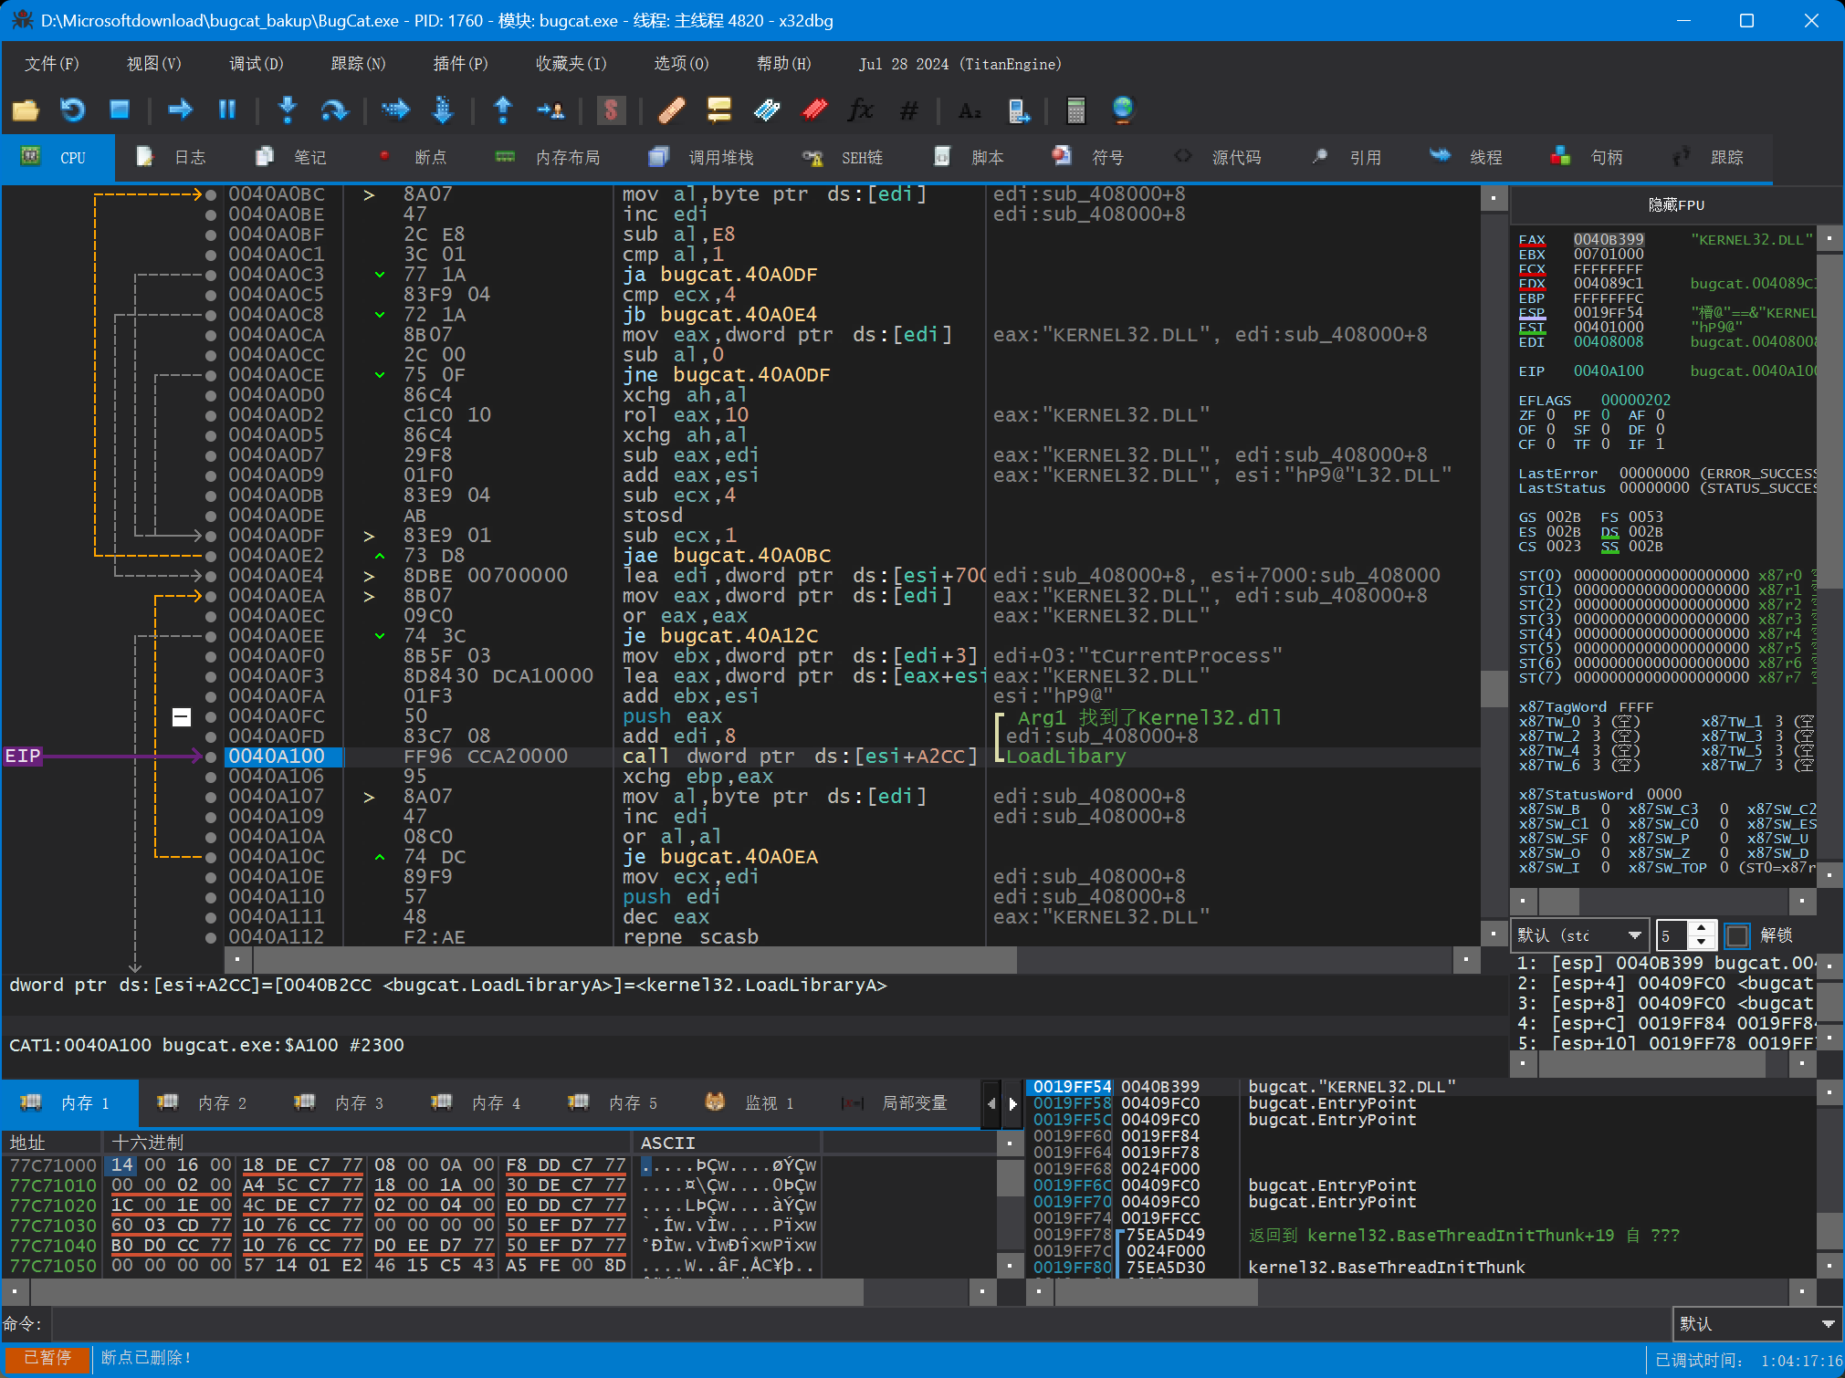Tick the 解锁 checkbox

click(1737, 935)
